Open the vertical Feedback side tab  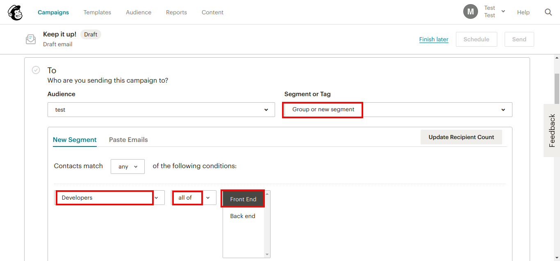pyautogui.click(x=552, y=130)
